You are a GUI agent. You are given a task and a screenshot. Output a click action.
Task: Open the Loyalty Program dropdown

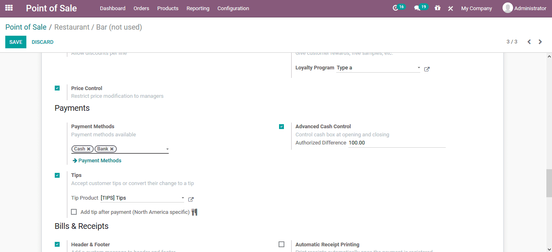click(x=418, y=68)
